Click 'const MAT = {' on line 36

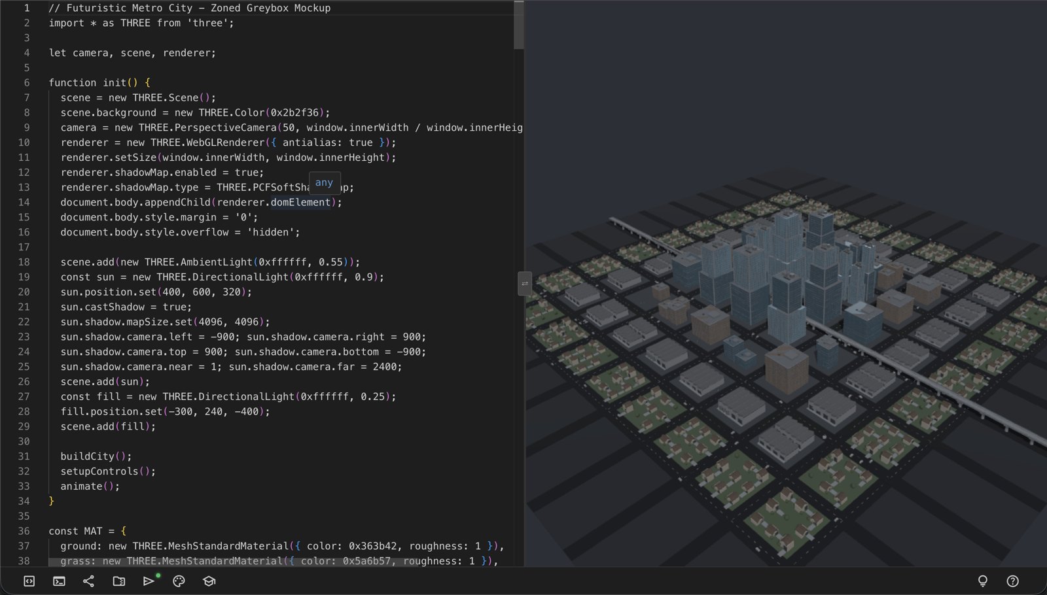[x=88, y=531]
